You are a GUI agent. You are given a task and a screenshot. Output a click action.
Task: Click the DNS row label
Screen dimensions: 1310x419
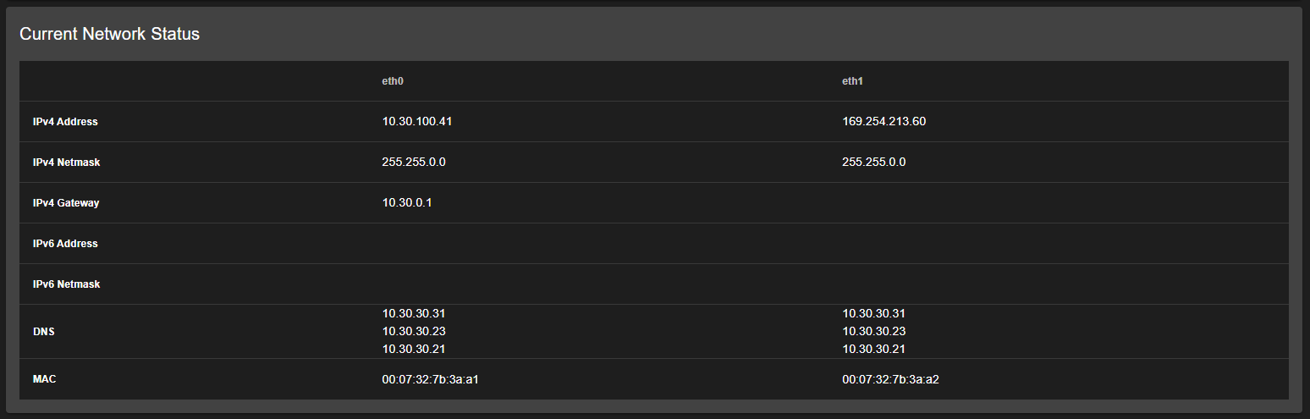(x=44, y=332)
